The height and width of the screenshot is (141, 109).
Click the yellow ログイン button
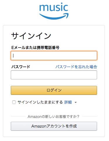pyautogui.click(x=54, y=90)
